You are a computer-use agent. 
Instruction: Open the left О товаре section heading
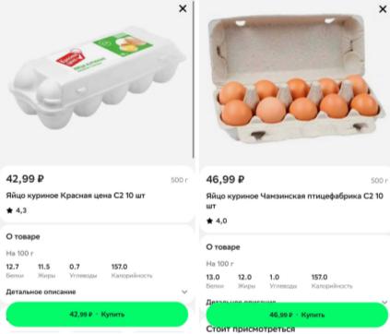[23, 237]
